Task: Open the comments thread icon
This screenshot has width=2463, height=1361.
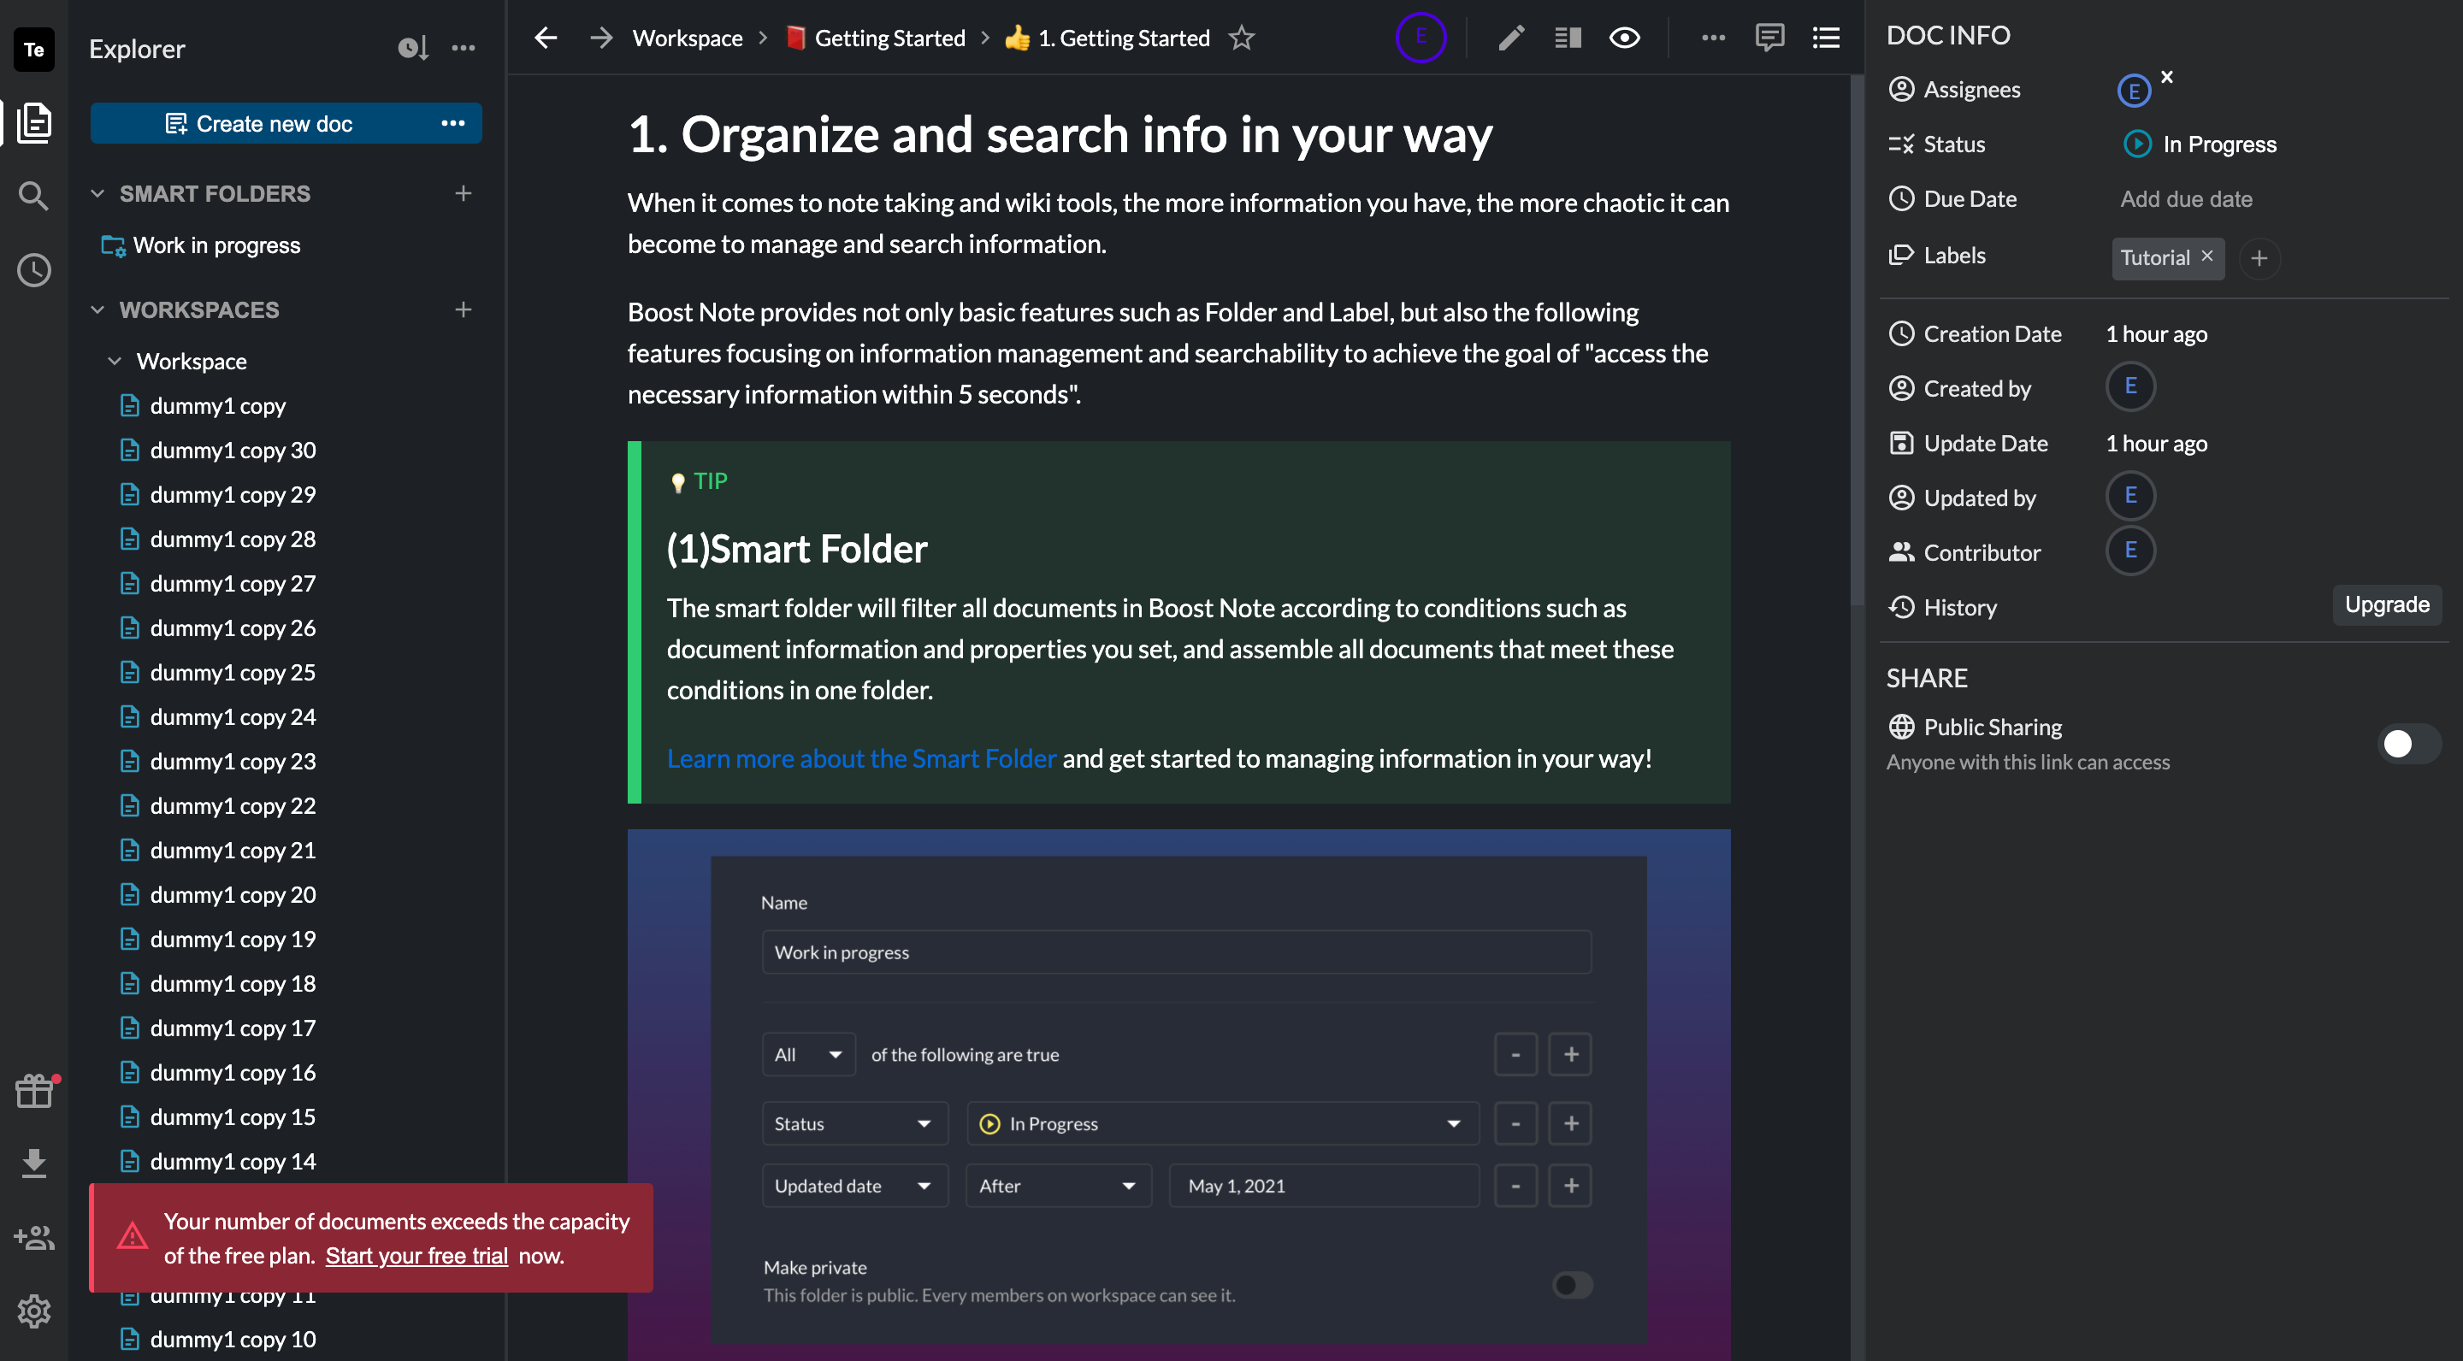Action: point(1769,38)
